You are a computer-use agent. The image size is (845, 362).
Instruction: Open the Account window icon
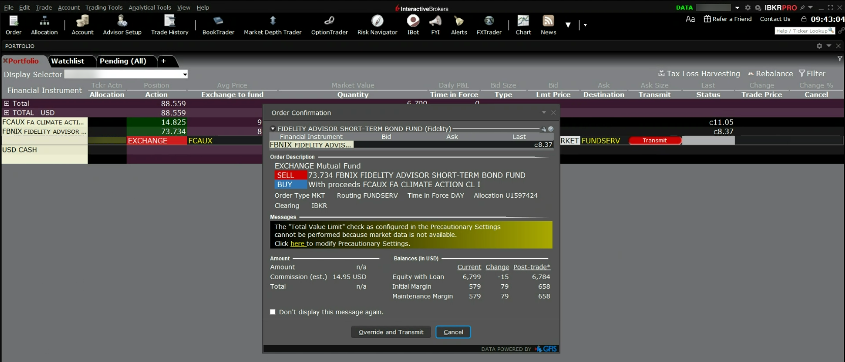click(82, 25)
